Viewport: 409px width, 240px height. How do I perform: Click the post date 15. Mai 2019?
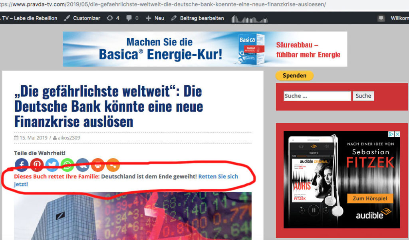pos(34,138)
